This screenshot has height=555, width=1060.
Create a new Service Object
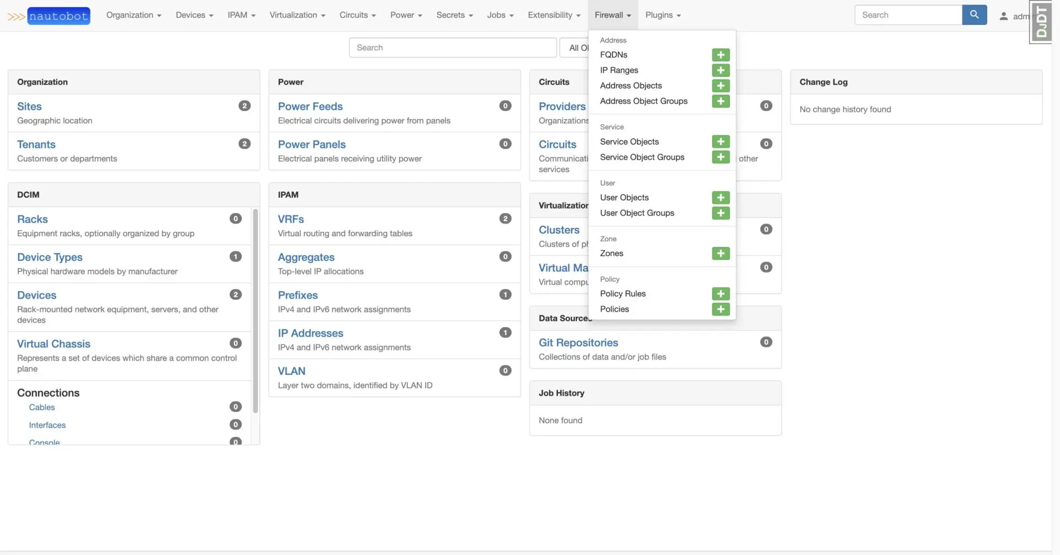coord(720,142)
